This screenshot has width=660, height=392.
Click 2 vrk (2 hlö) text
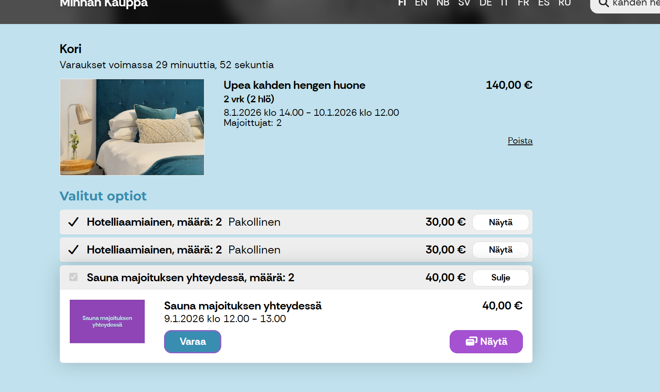[249, 99]
